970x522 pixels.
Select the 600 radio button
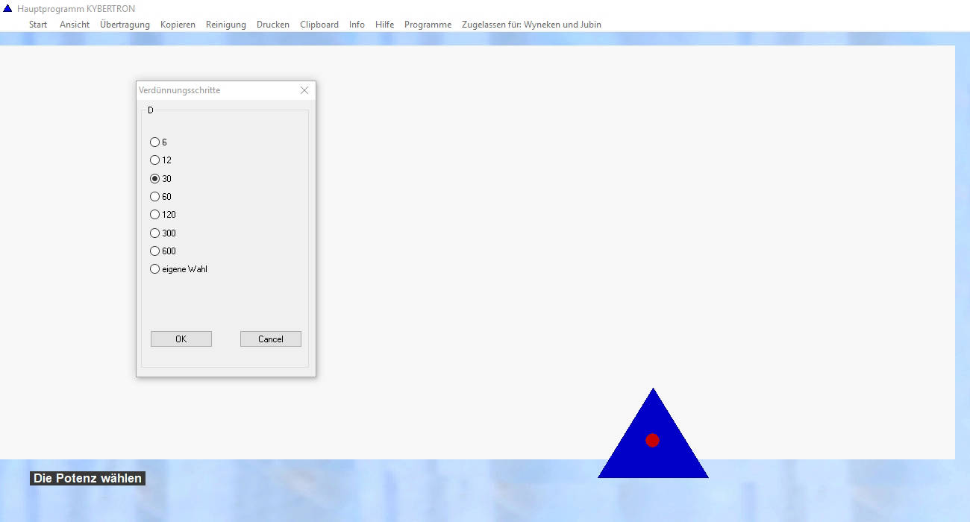[x=155, y=251]
